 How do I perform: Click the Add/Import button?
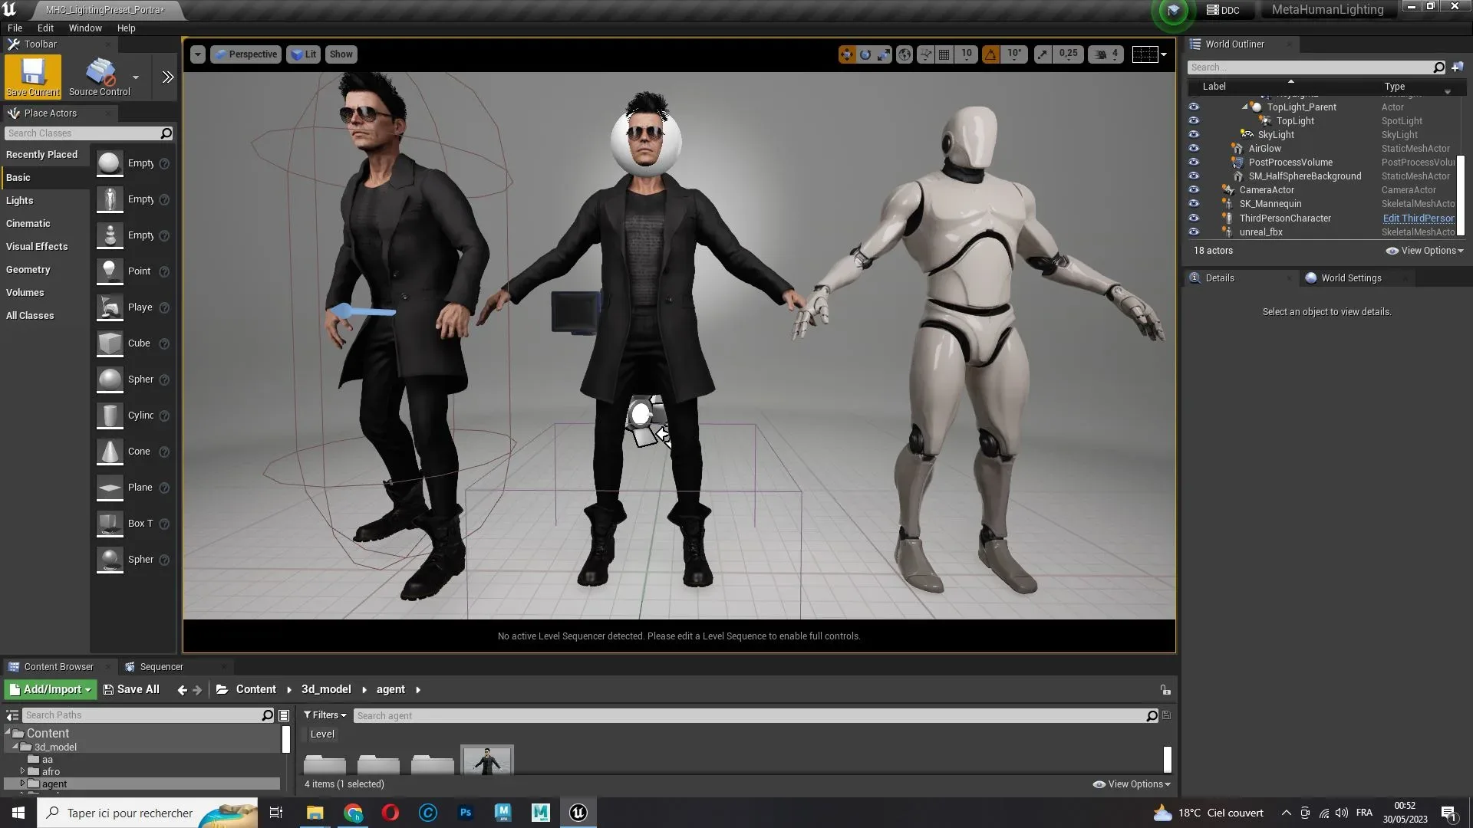51,689
